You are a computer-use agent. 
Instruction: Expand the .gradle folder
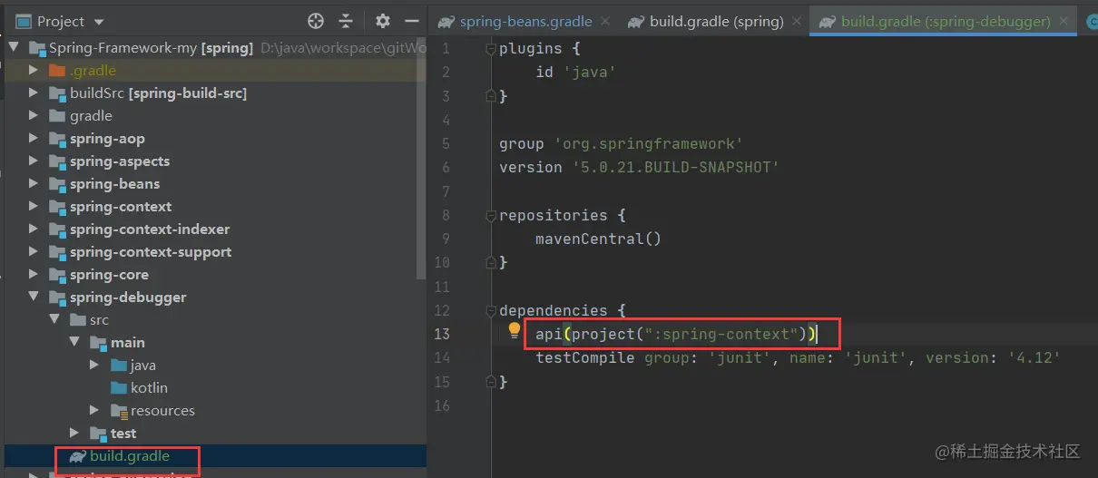pyautogui.click(x=34, y=70)
